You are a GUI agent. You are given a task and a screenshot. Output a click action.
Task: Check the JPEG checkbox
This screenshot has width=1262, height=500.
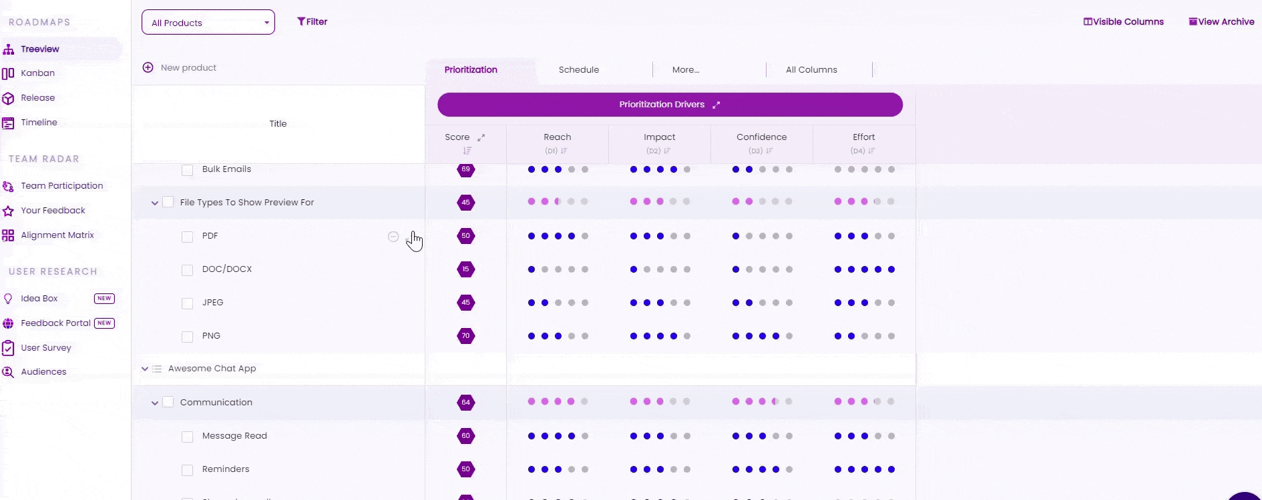click(188, 303)
